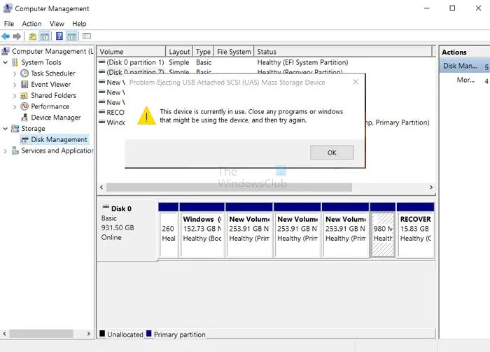Viewport: 490px width, 352px height.
Task: Click the Performance icon
Action: 24,106
